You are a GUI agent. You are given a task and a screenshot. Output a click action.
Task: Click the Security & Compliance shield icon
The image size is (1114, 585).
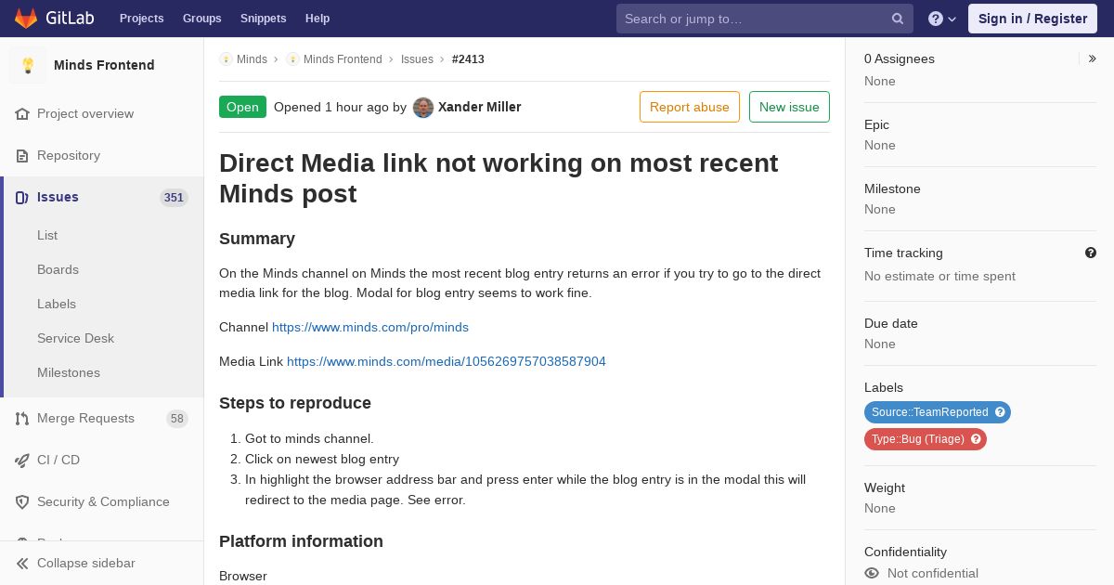pyautogui.click(x=22, y=501)
